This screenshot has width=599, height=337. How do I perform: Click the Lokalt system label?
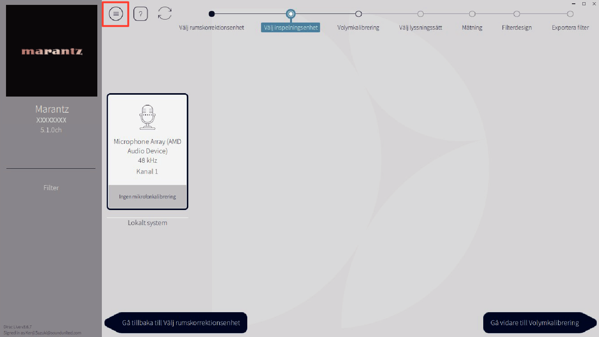click(147, 223)
